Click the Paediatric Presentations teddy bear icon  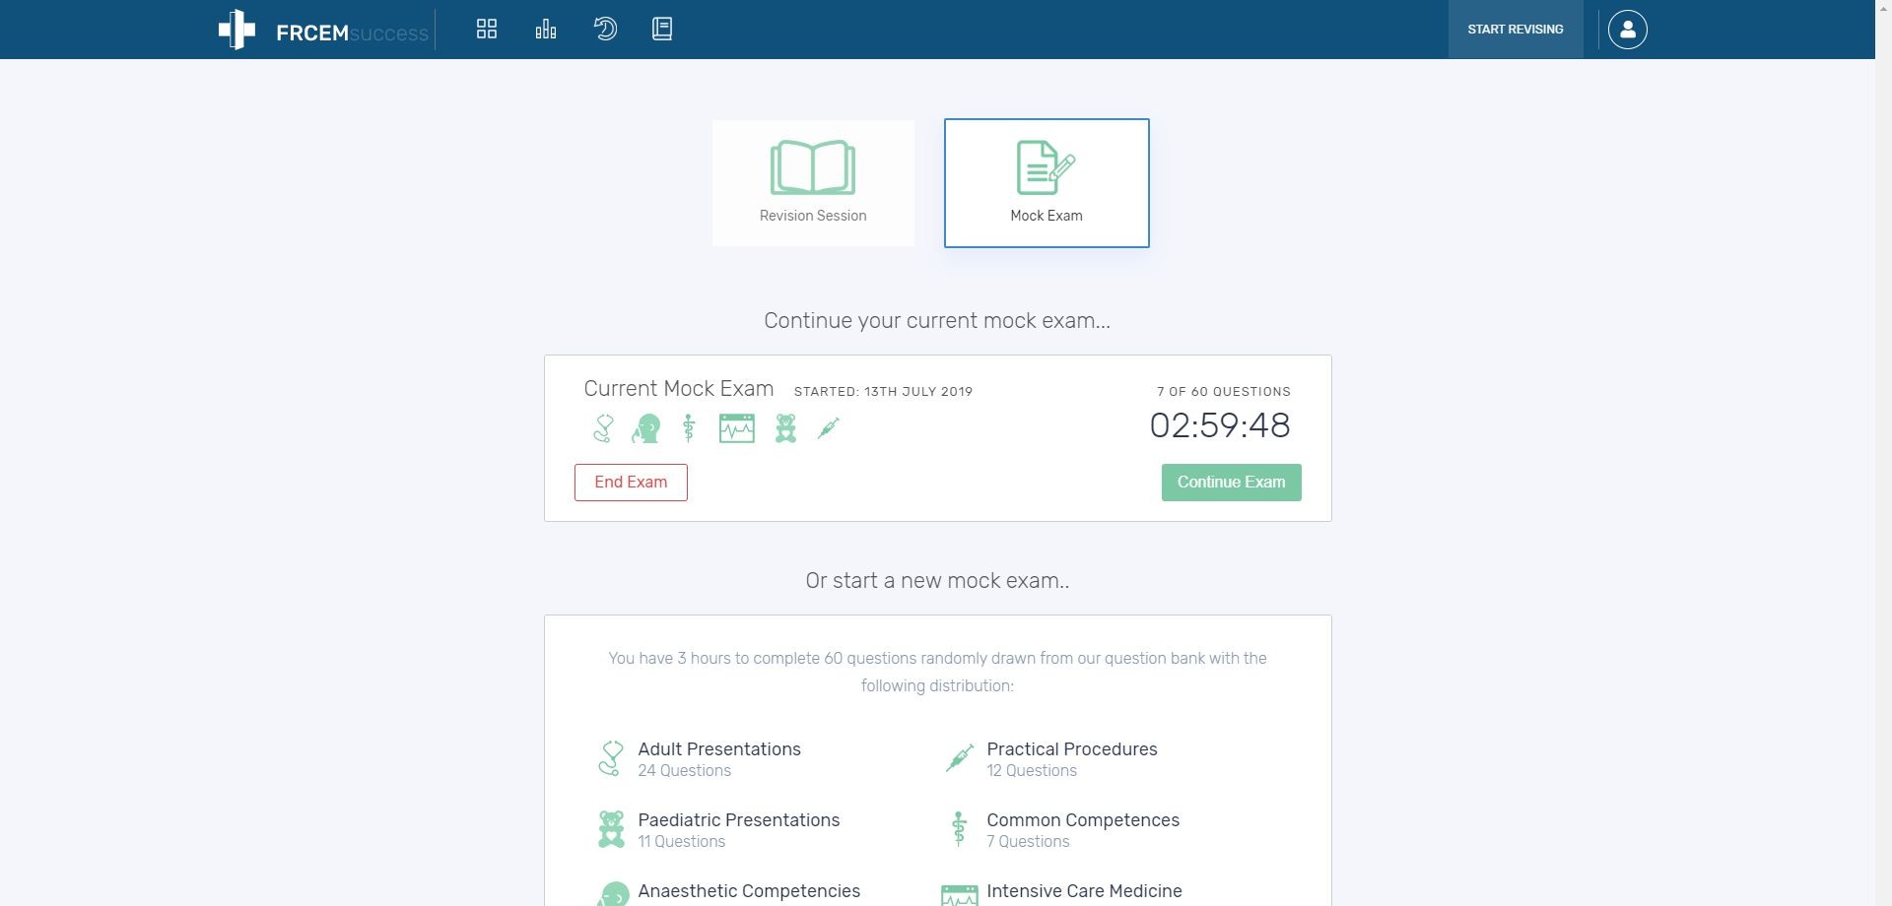click(611, 829)
